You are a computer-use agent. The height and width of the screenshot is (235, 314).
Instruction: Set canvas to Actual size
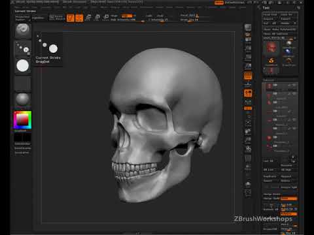coord(248,57)
